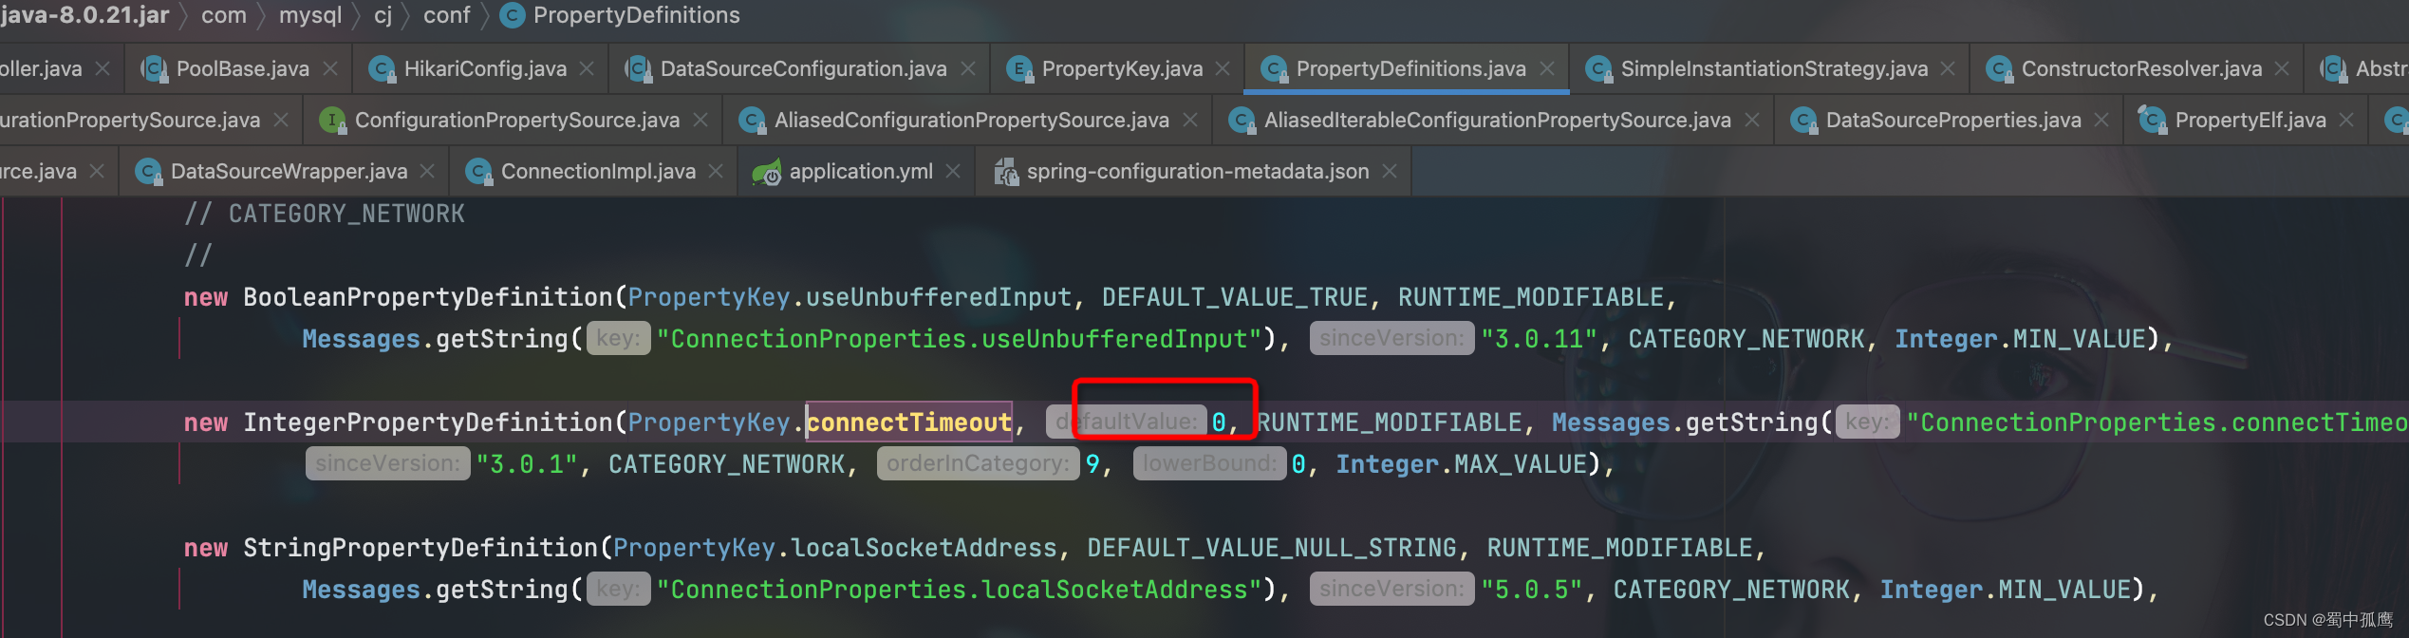Close the PropertyKey.java tab

[x=1223, y=69]
